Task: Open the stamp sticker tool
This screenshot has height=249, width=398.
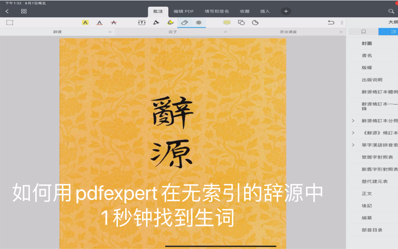Action: coord(255,23)
